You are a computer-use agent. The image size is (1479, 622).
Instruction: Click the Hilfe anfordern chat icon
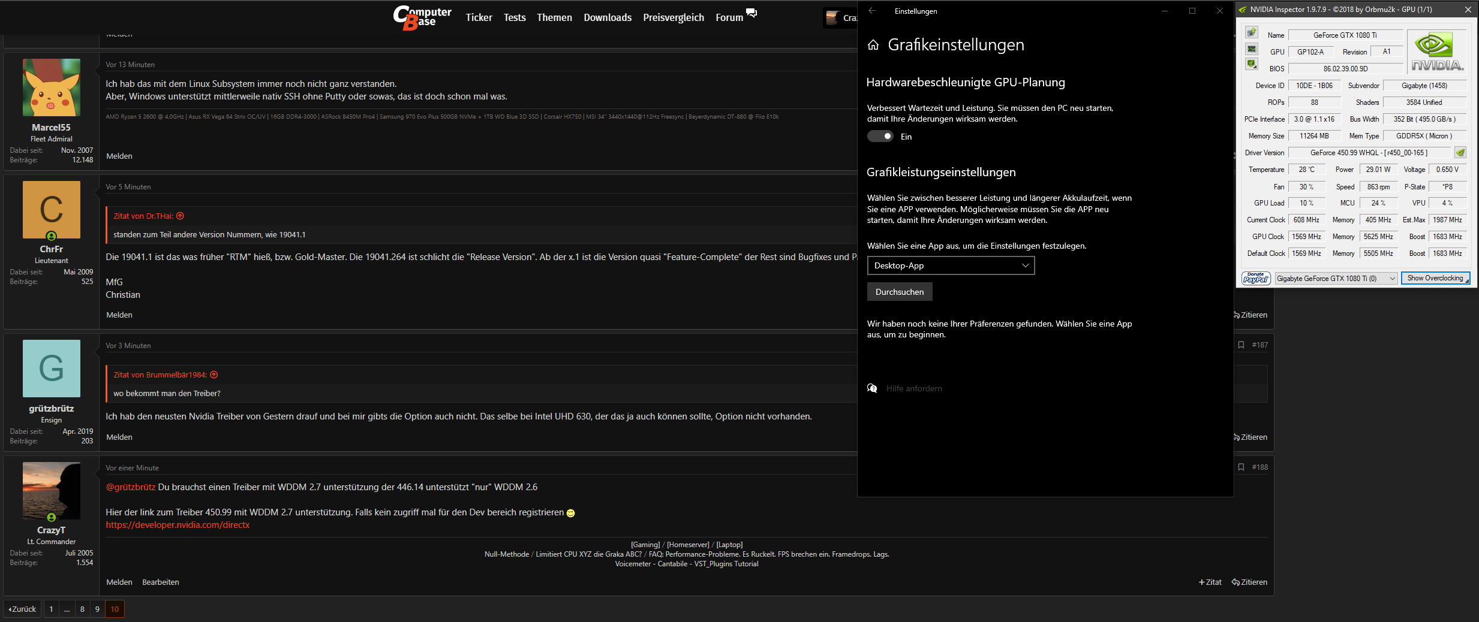tap(872, 388)
